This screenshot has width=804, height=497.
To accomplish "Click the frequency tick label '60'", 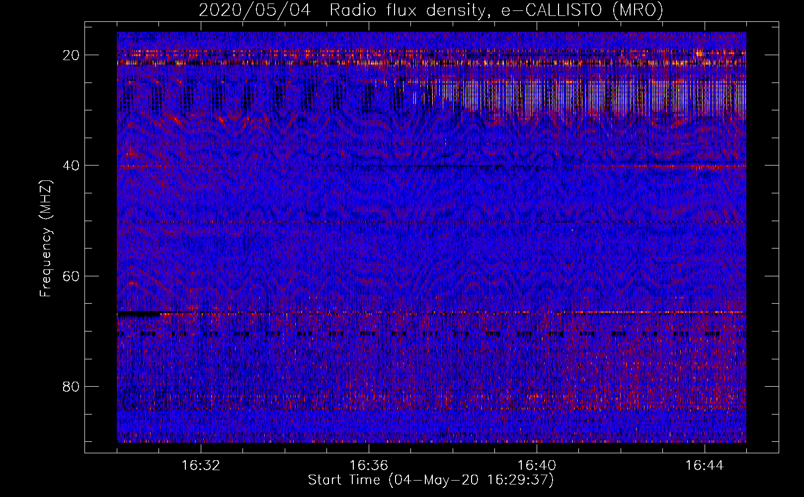I will [71, 276].
